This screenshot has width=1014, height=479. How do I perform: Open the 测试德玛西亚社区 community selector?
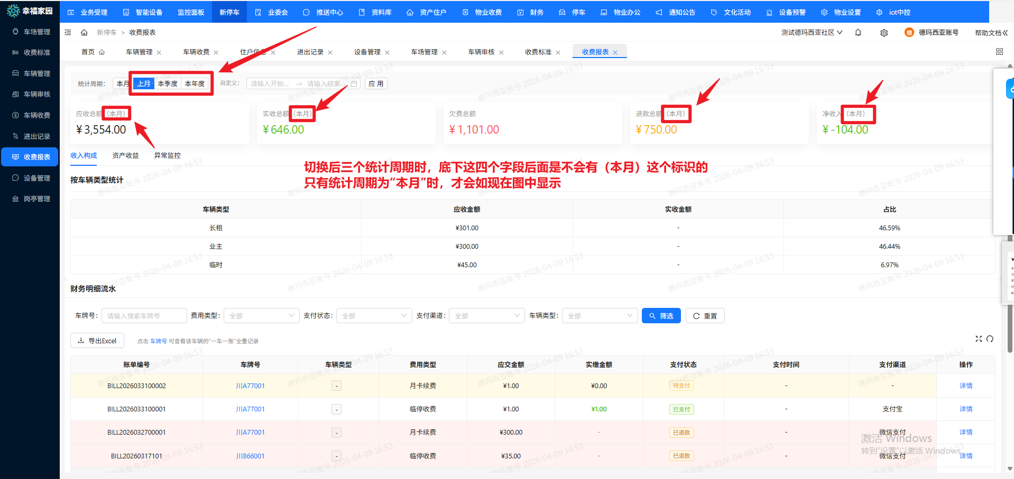point(812,33)
